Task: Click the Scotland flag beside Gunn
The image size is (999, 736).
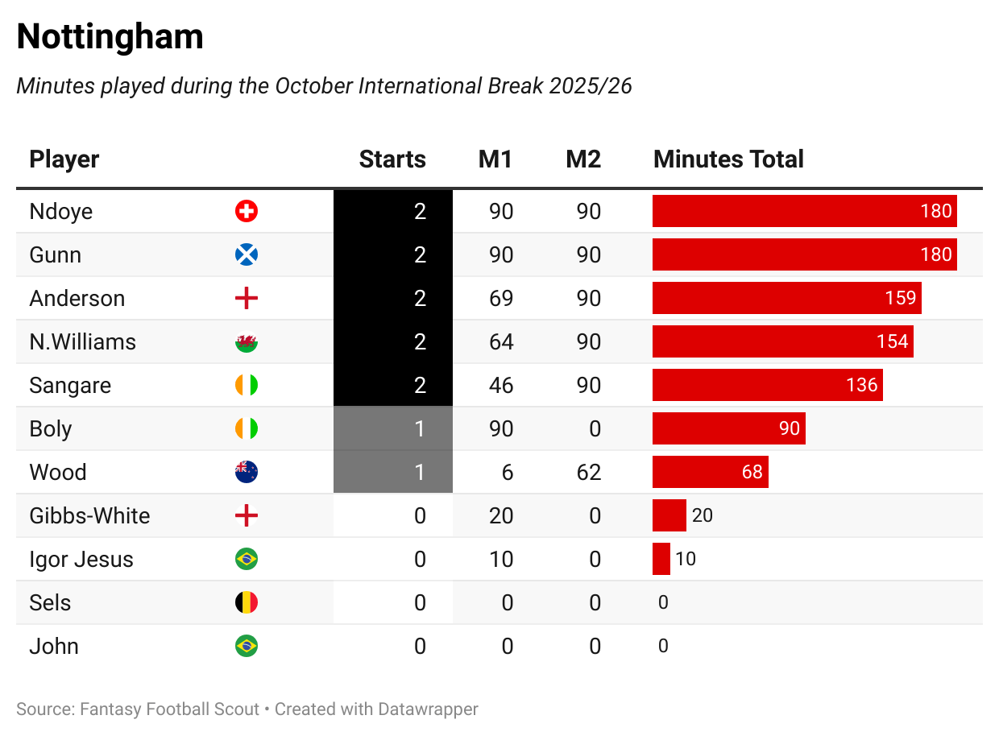Action: tap(246, 255)
